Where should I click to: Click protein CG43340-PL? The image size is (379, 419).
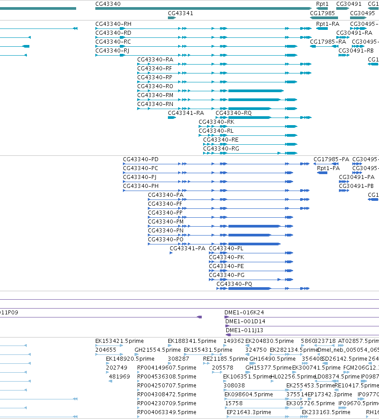click(x=226, y=248)
